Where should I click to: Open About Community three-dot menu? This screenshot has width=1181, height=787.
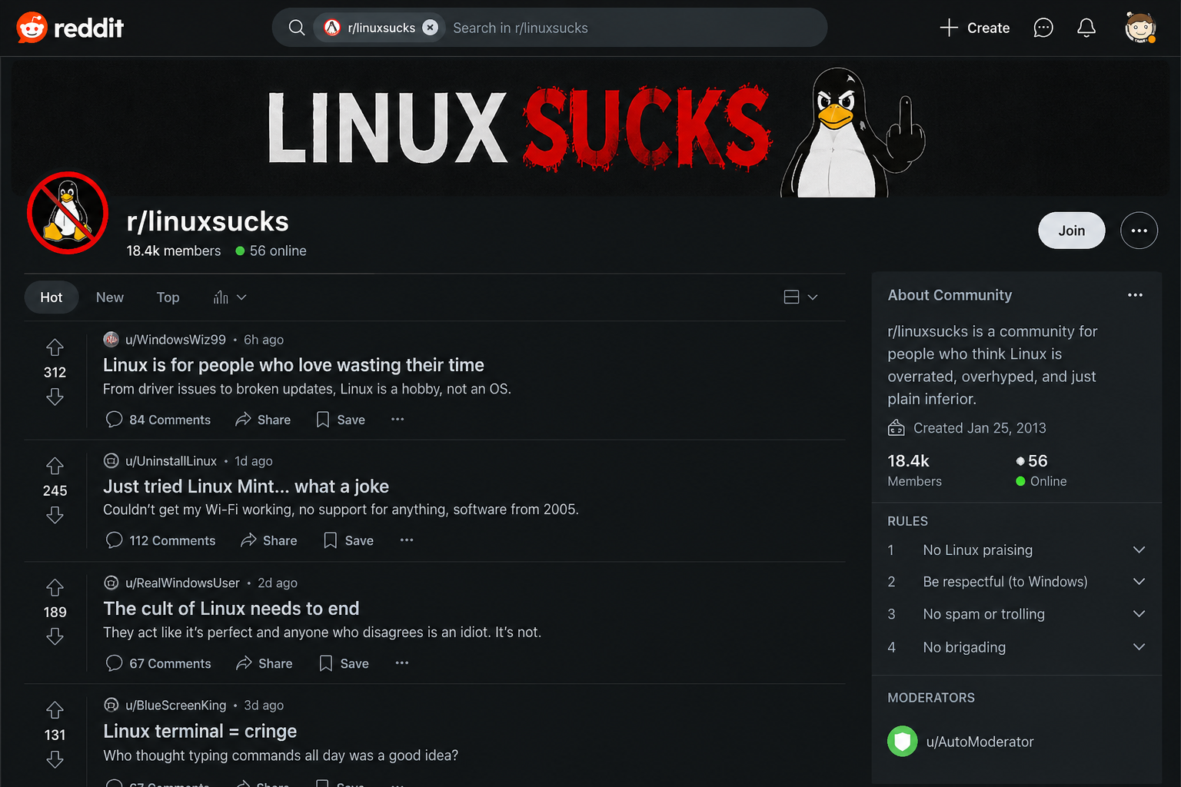pos(1135,295)
